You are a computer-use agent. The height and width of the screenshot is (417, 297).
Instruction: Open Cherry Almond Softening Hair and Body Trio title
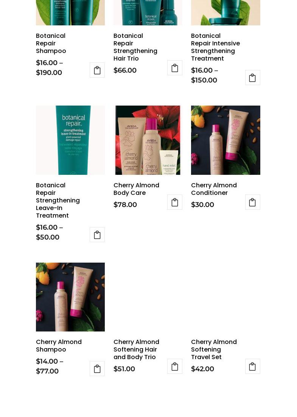(x=137, y=349)
